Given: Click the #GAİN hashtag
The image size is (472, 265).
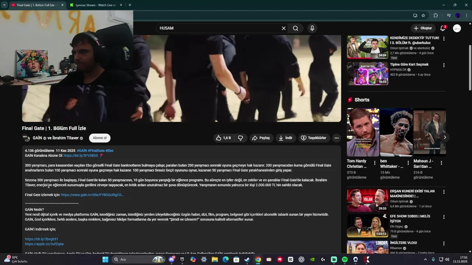Looking at the screenshot, I should (82, 151).
